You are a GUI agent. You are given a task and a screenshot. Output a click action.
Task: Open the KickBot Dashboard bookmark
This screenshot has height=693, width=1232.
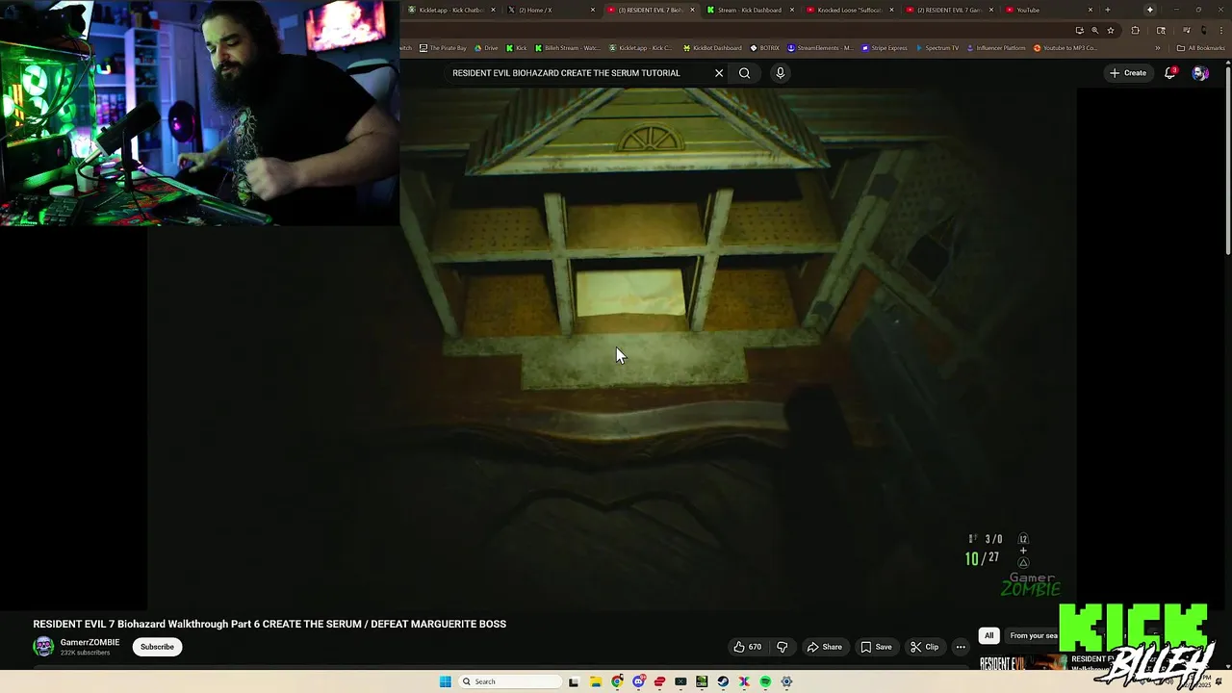[712, 48]
